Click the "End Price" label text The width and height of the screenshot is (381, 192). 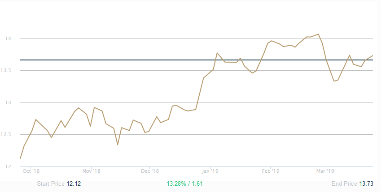coord(344,183)
